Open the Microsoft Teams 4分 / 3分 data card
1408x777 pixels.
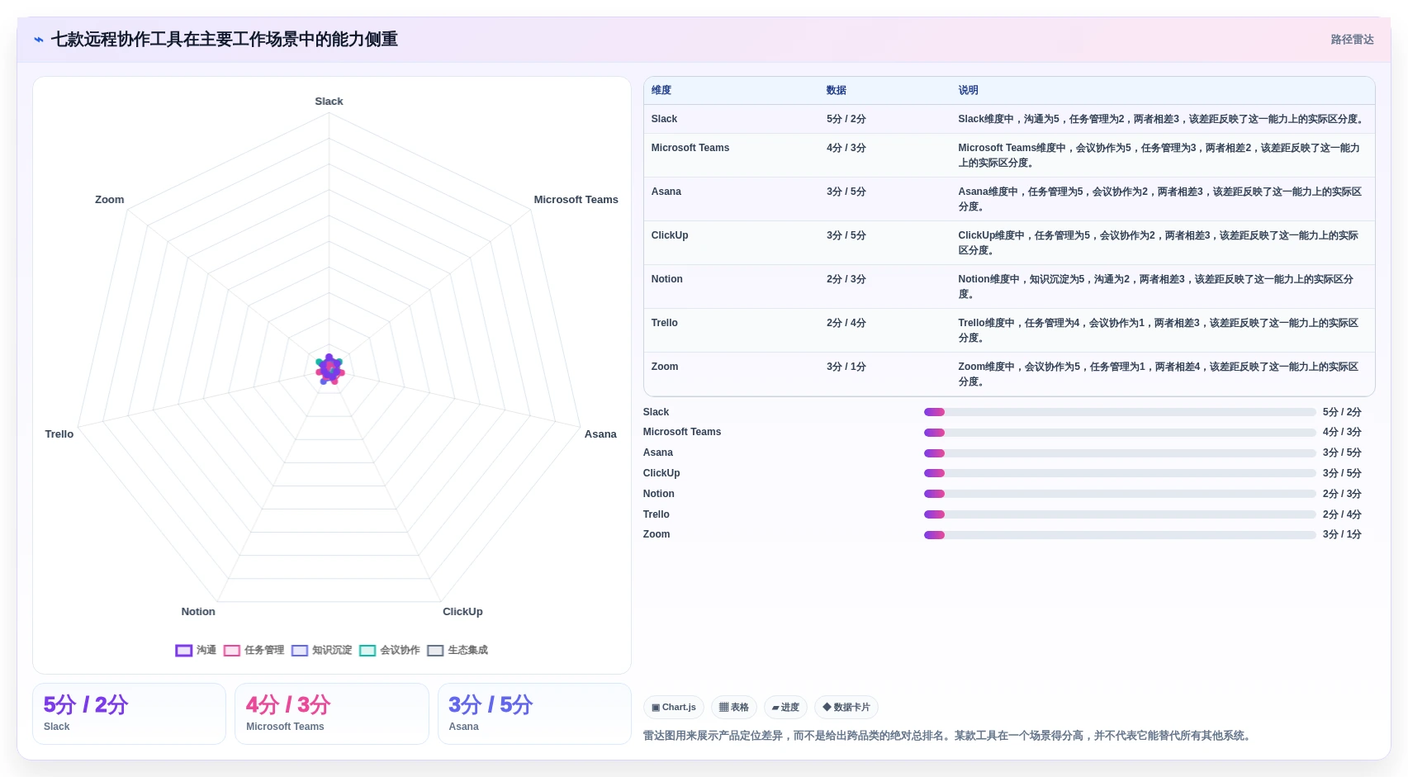pos(332,714)
